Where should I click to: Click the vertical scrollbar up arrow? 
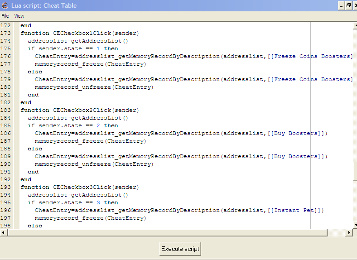pos(355,24)
